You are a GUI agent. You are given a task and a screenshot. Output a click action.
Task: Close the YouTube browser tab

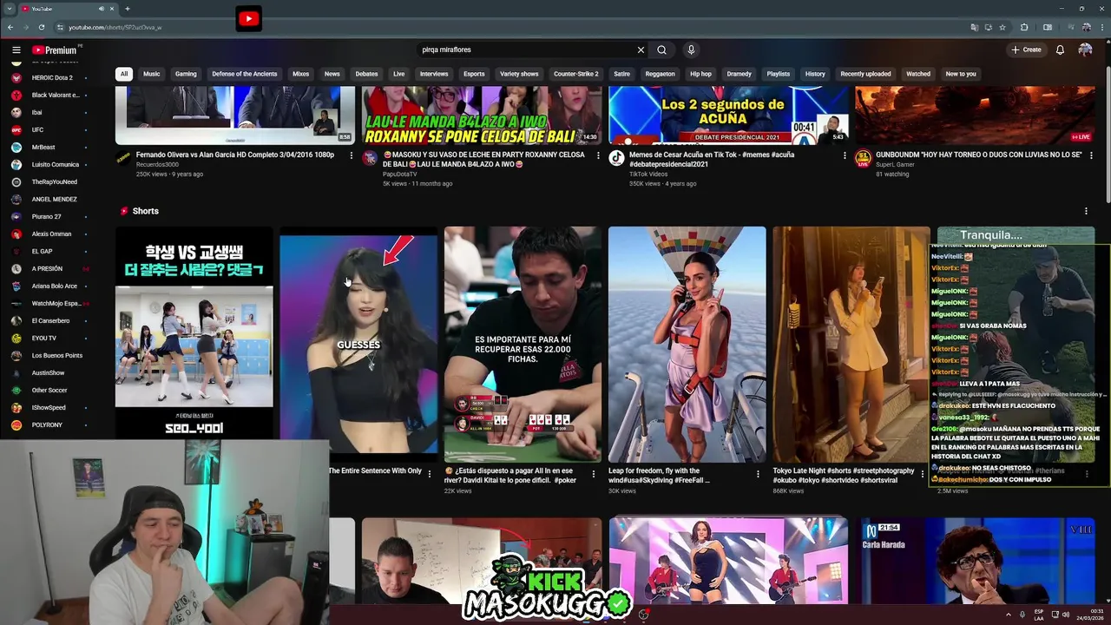pyautogui.click(x=114, y=9)
